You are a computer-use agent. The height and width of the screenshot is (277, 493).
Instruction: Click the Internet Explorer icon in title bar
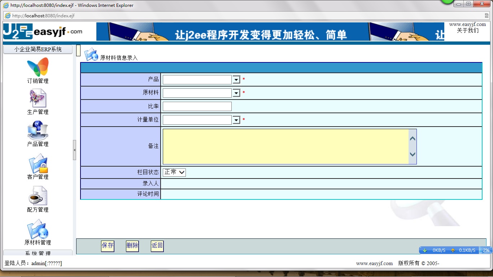(6, 5)
